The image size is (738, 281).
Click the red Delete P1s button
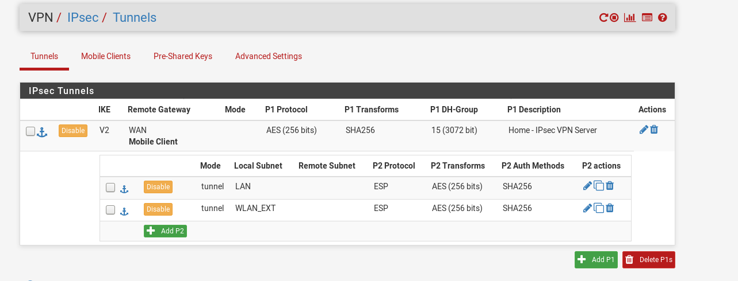649,260
